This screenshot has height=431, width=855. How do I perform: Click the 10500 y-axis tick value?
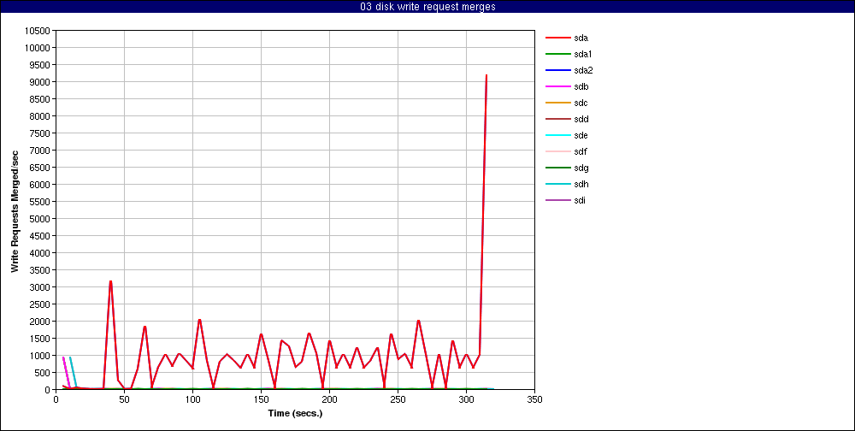[38, 31]
